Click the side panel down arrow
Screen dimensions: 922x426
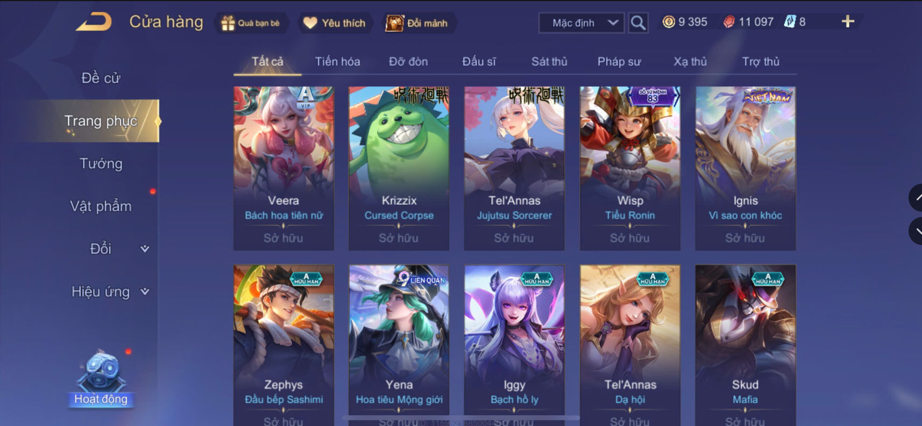point(916,232)
